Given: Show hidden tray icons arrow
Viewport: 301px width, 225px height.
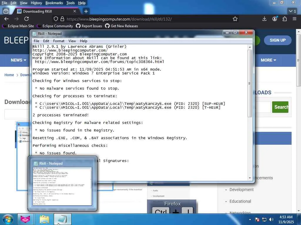Looking at the screenshot, I should [x=250, y=219].
